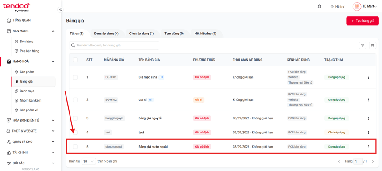Open three-dot menu for the test row
Viewport: 382px width, 171px height.
(x=368, y=133)
